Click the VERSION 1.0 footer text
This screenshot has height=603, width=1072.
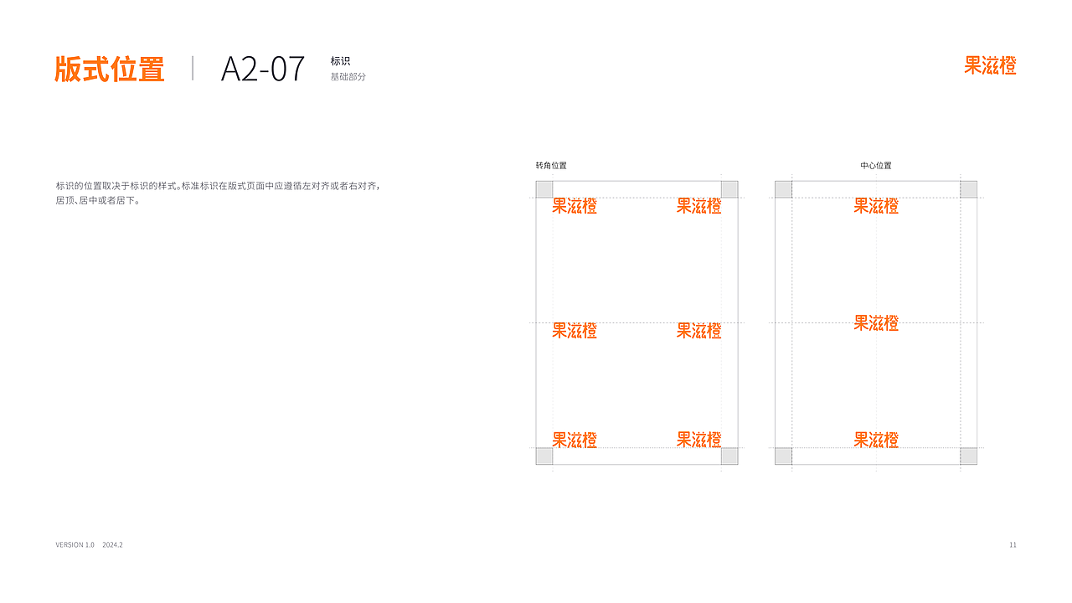(75, 545)
